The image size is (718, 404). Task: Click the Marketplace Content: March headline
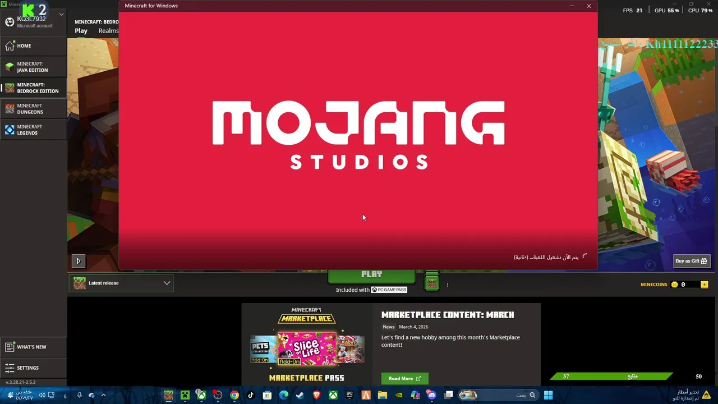pos(448,315)
